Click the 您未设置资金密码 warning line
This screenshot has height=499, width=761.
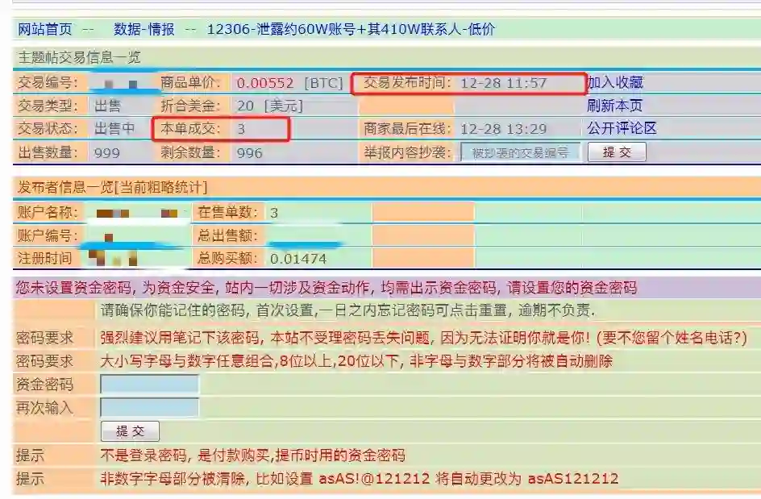coord(326,288)
